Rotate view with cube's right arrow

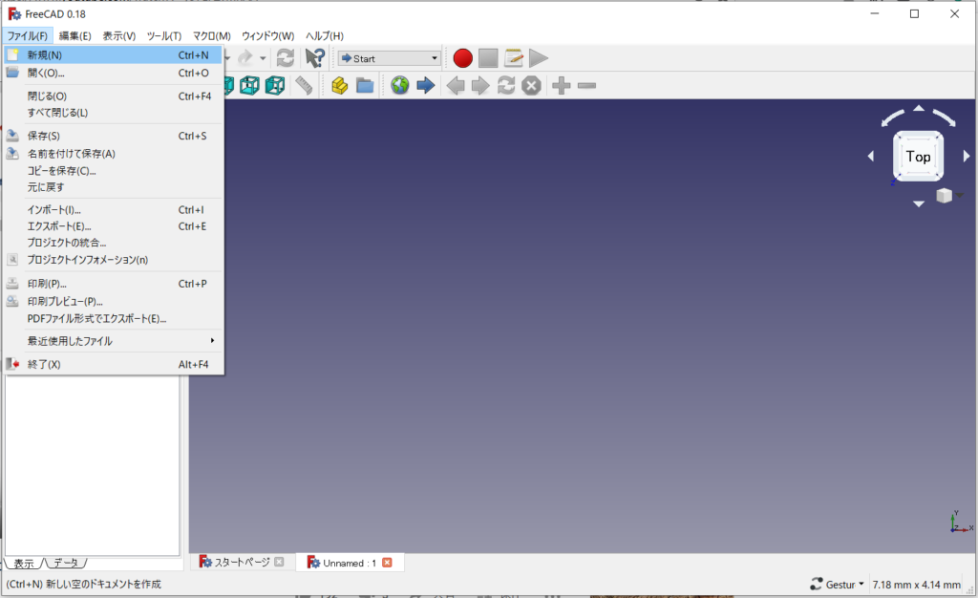[967, 157]
